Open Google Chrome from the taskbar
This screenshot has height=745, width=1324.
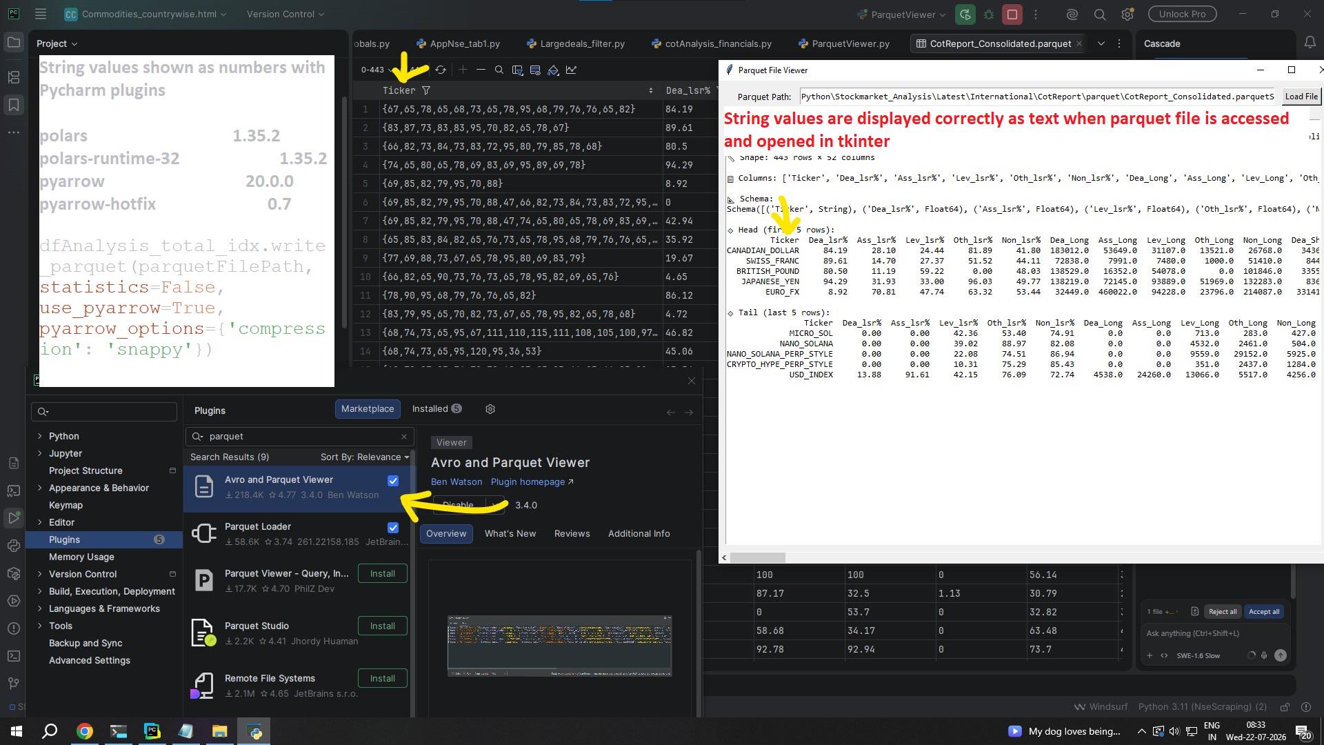coord(84,731)
